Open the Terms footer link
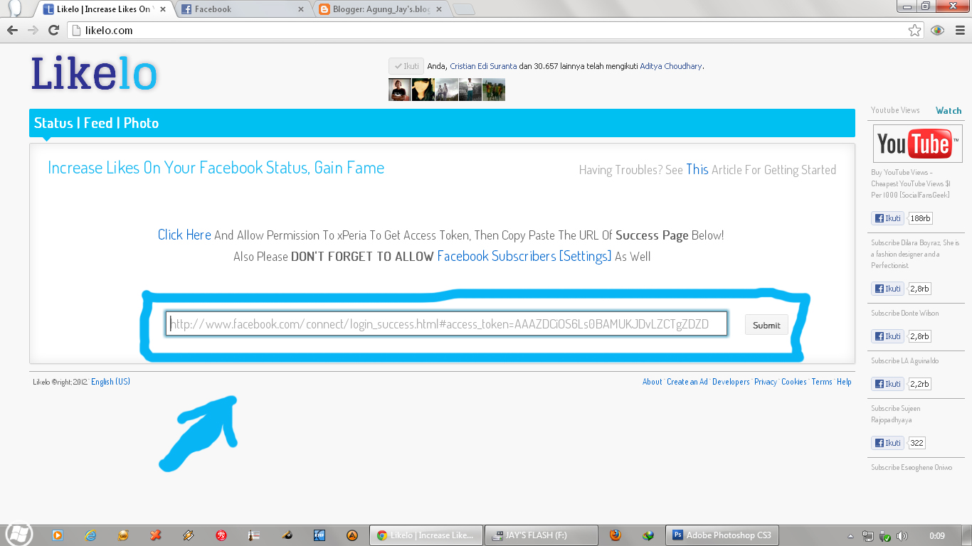This screenshot has width=972, height=546. 822,382
